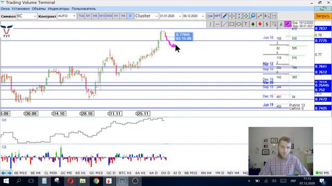Click the 0.7837 price level label

(x=323, y=28)
